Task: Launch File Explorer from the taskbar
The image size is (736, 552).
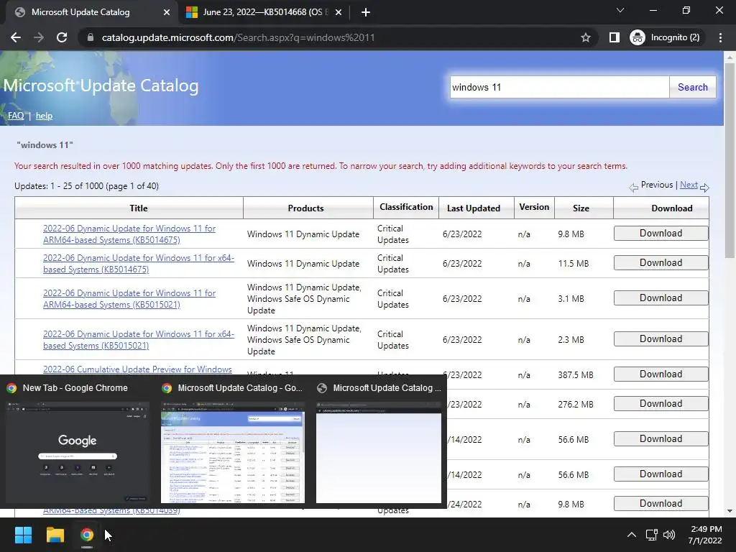Action: (x=55, y=535)
